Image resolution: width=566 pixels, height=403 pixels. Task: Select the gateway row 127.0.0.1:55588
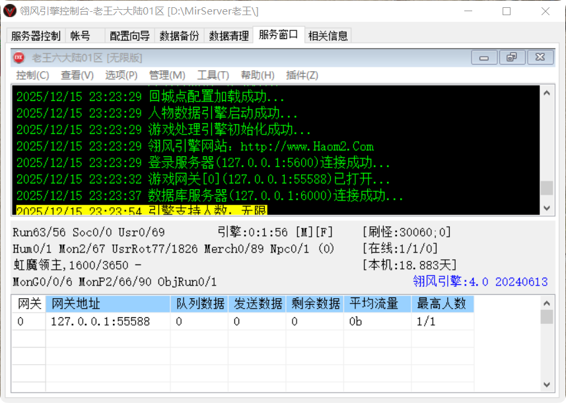point(99,321)
